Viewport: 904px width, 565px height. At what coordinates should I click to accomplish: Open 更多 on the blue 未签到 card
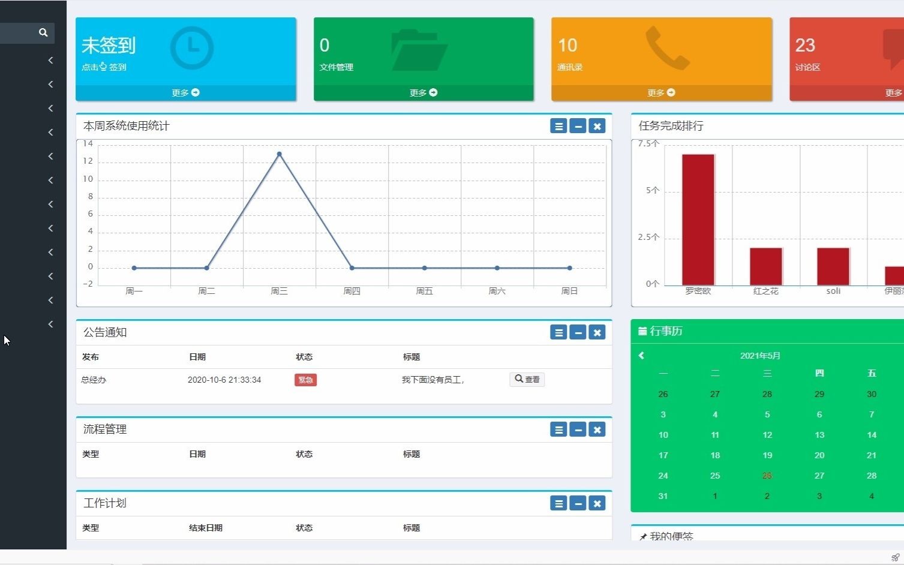click(185, 93)
